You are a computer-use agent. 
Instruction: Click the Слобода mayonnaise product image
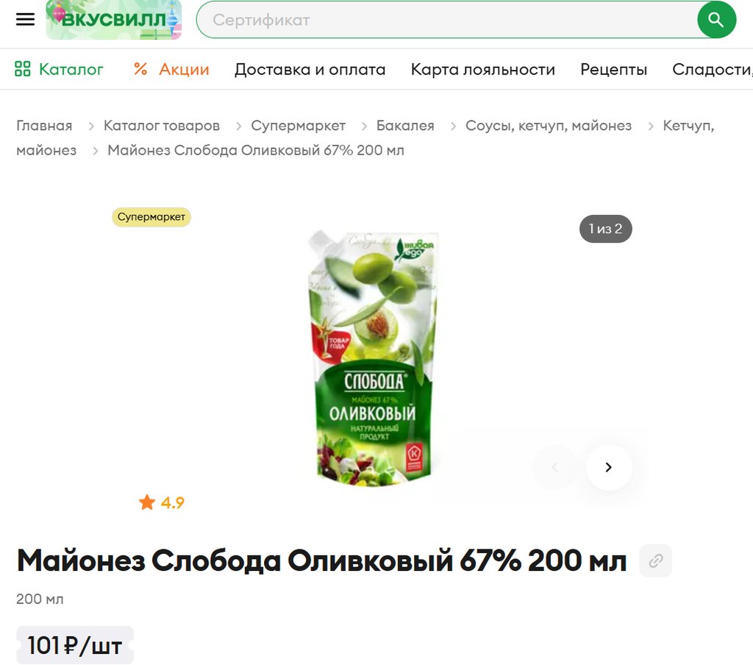pos(373,358)
